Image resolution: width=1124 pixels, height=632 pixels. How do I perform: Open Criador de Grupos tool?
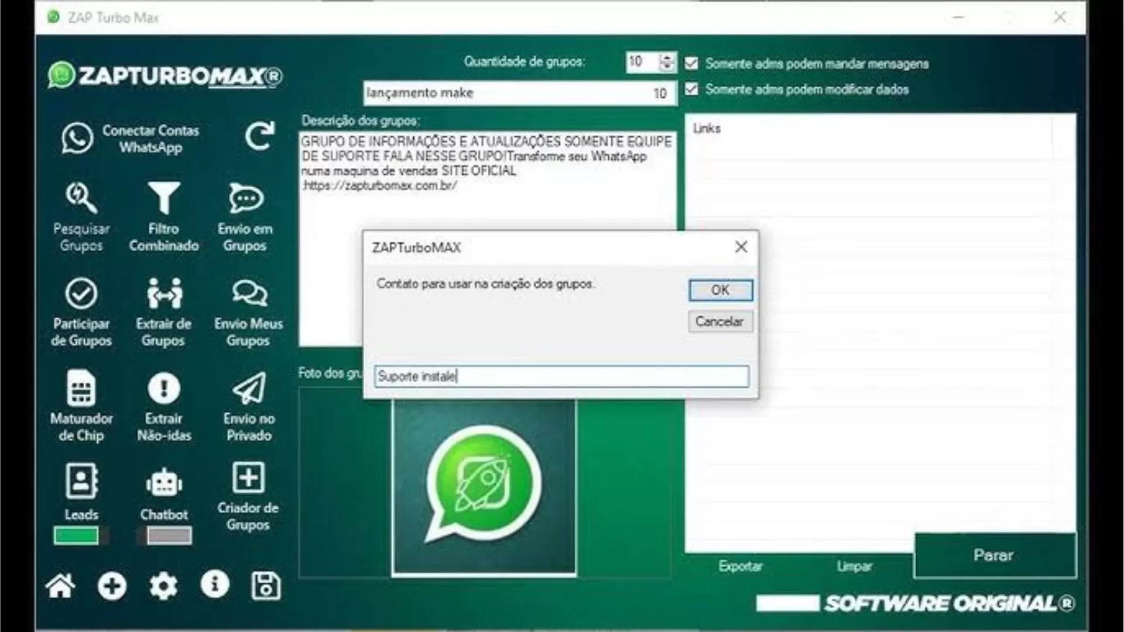pyautogui.click(x=248, y=497)
